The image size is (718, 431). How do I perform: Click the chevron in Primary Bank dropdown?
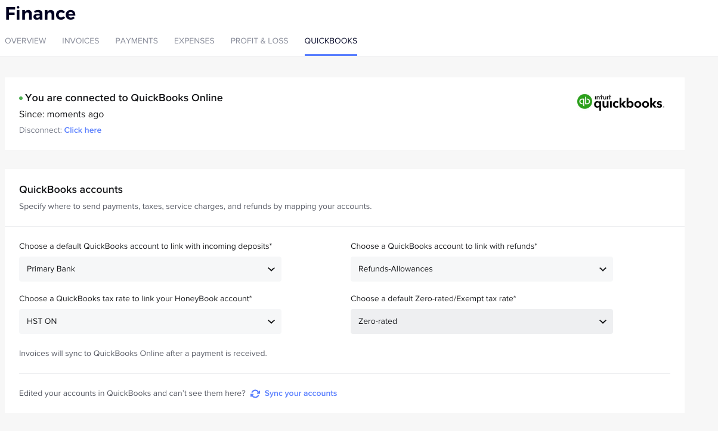(271, 270)
